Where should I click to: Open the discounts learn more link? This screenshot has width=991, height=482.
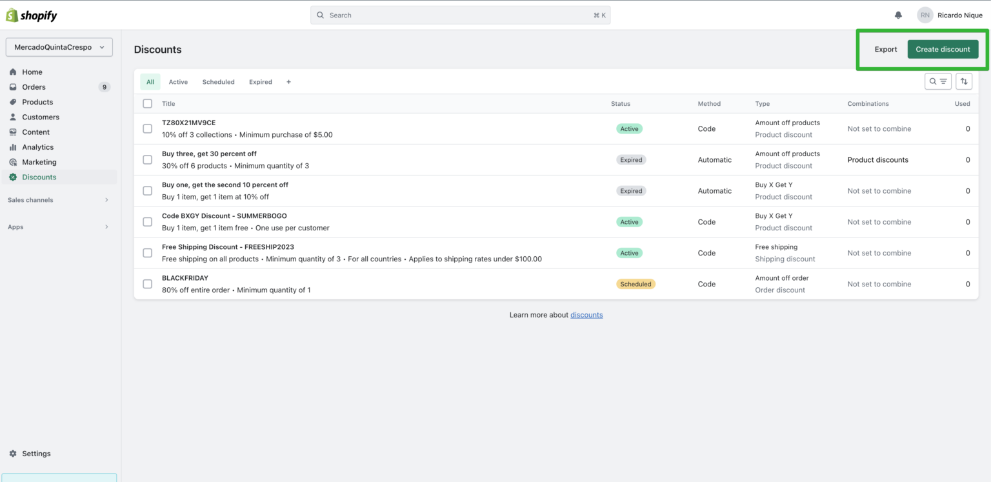pos(586,314)
